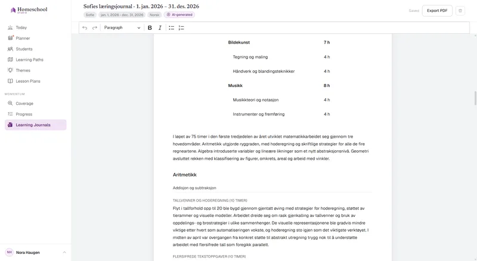Image resolution: width=477 pixels, height=261 pixels.
Task: Click the 7 h value for Bildekunst
Action: point(327,42)
